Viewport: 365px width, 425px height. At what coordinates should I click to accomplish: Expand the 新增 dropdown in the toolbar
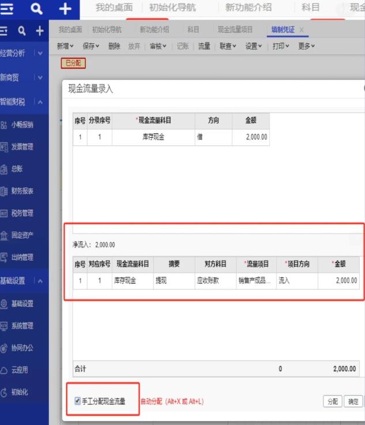click(65, 46)
